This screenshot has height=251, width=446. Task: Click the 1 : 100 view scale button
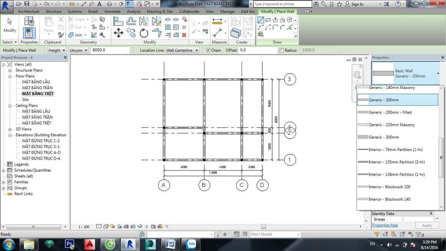[84, 226]
